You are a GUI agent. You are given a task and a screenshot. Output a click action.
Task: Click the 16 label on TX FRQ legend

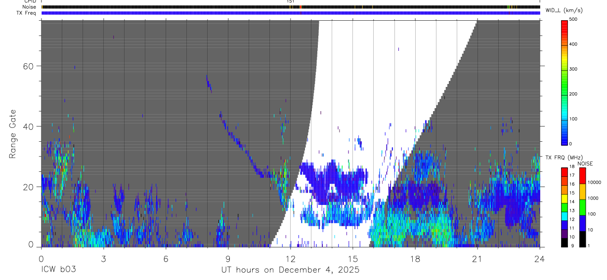click(572, 184)
